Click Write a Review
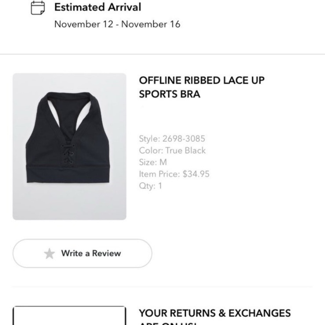Image resolution: width=325 pixels, height=325 pixels. click(90, 253)
